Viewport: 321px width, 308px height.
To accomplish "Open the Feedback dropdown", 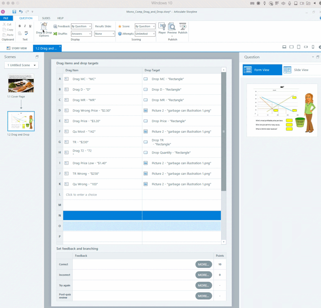I will point(81,26).
